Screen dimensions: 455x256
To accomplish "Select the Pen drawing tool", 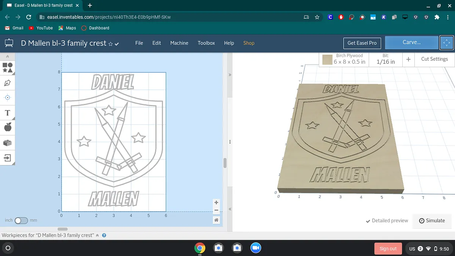I will pyautogui.click(x=8, y=83).
